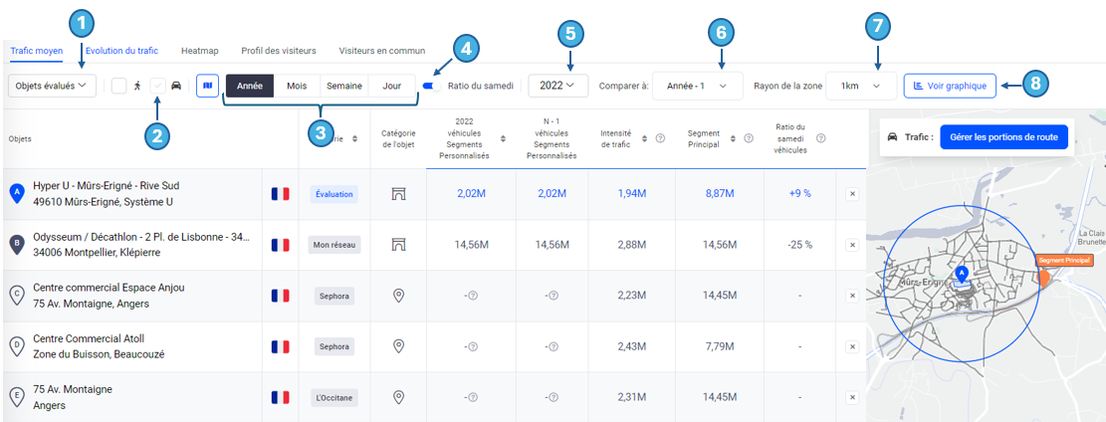This screenshot has width=1106, height=422.
Task: Remove the Hyper U Mûrs-Erigné row
Action: click(852, 194)
